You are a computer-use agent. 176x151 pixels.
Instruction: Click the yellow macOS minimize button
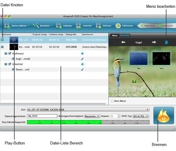(6, 16)
